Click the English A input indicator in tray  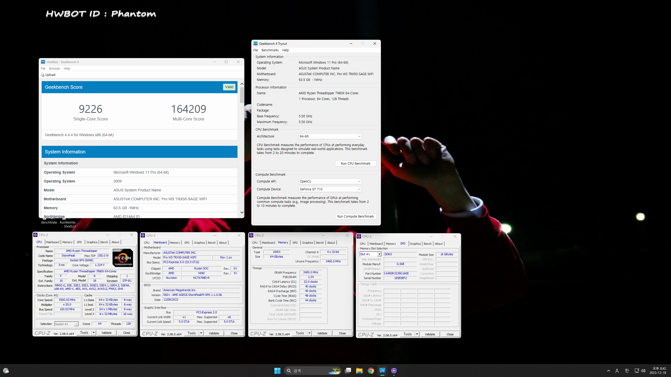click(617, 371)
